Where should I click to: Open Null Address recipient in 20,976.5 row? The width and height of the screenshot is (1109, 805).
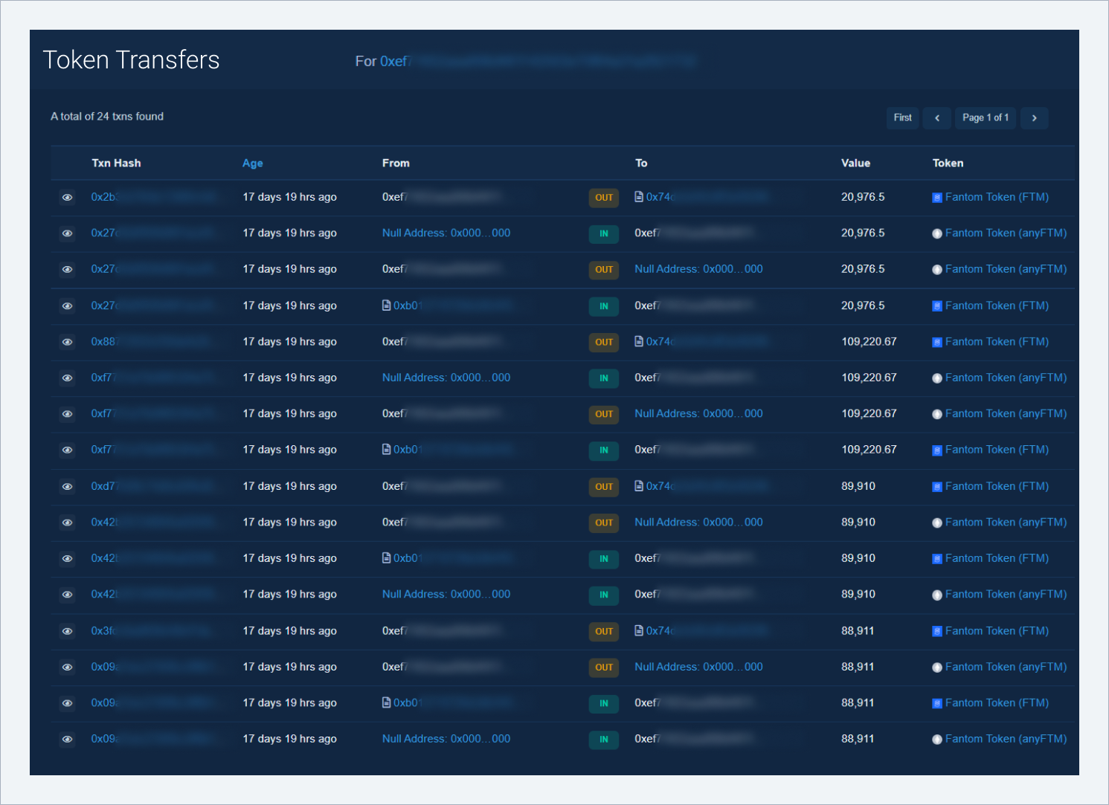click(x=698, y=269)
